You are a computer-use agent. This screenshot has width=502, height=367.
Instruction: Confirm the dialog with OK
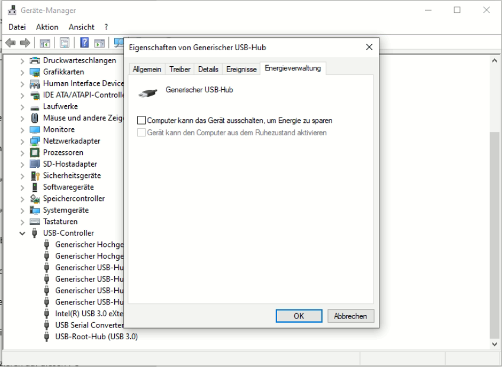(x=299, y=316)
